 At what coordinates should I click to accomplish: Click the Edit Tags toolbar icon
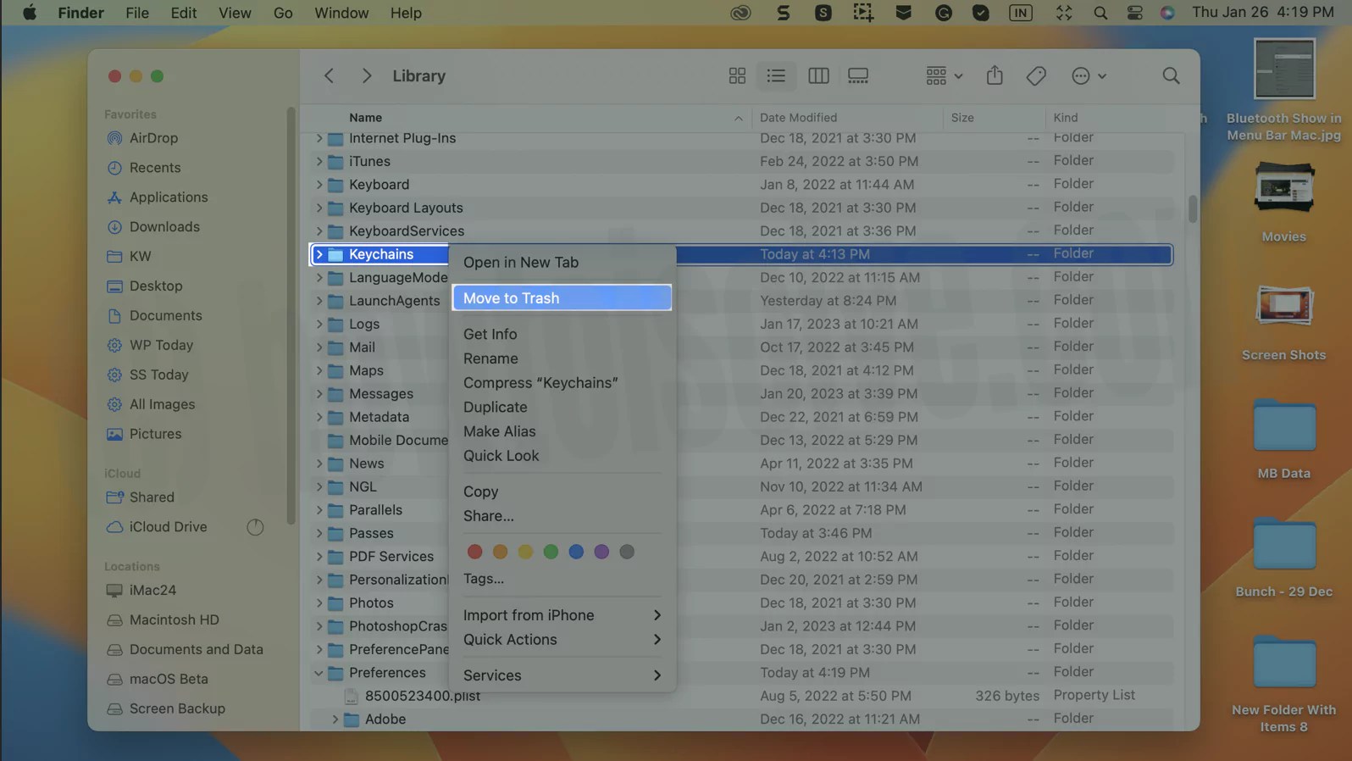1036,76
